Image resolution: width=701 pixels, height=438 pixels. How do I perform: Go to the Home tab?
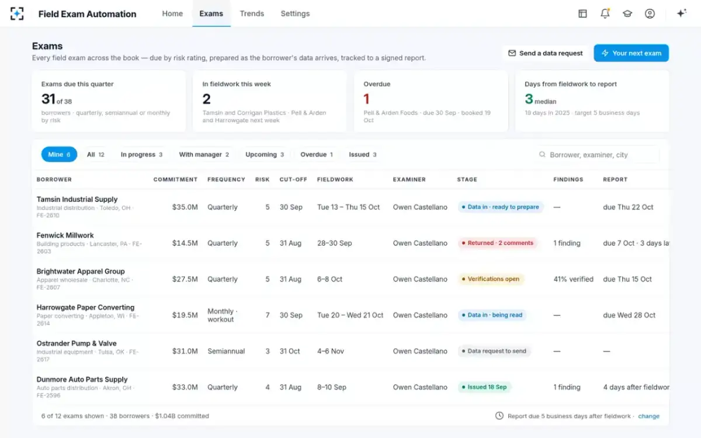[x=172, y=13]
